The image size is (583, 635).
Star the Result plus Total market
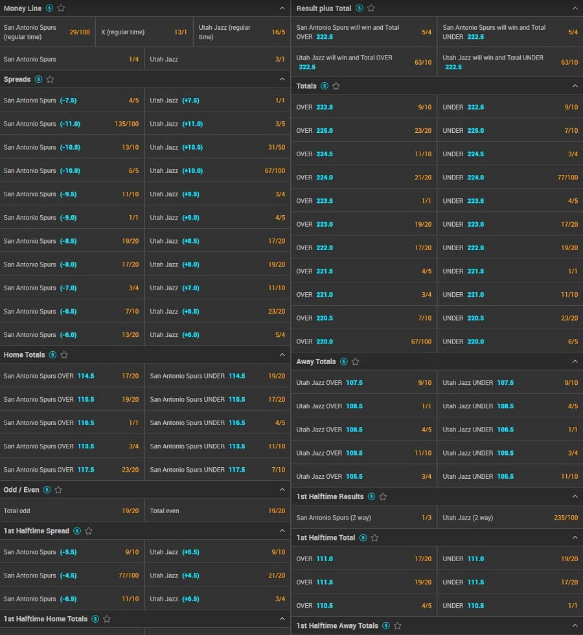click(x=371, y=8)
